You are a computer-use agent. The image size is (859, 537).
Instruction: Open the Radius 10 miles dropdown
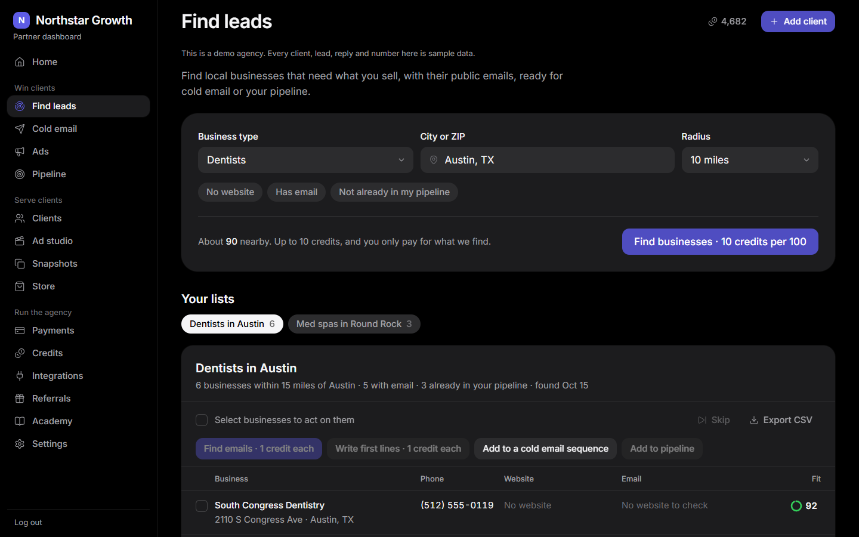click(x=750, y=160)
